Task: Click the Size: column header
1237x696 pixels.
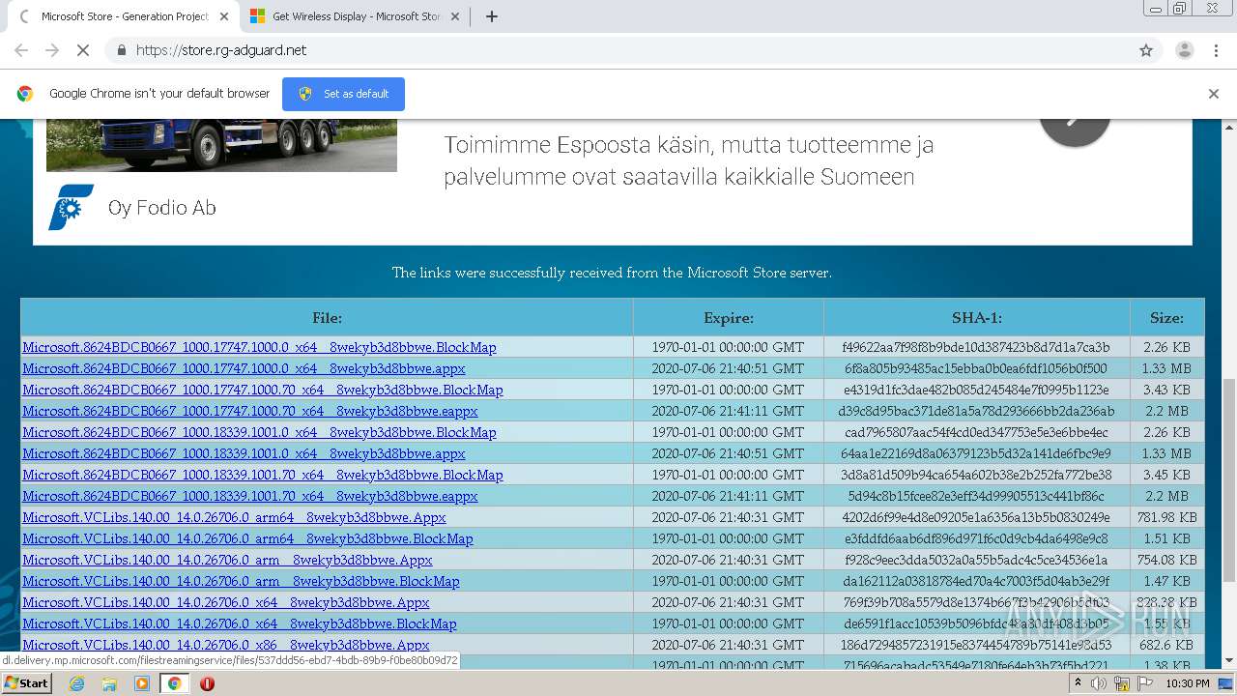Action: click(1166, 317)
